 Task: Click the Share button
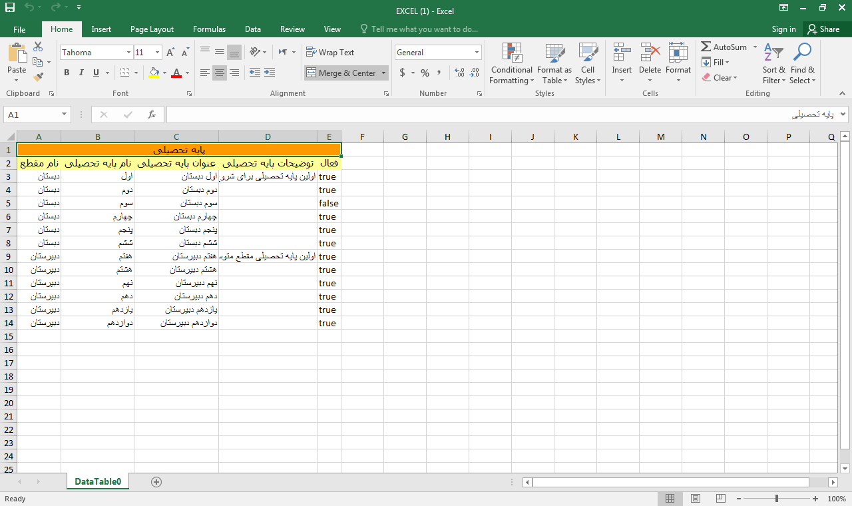coord(823,29)
